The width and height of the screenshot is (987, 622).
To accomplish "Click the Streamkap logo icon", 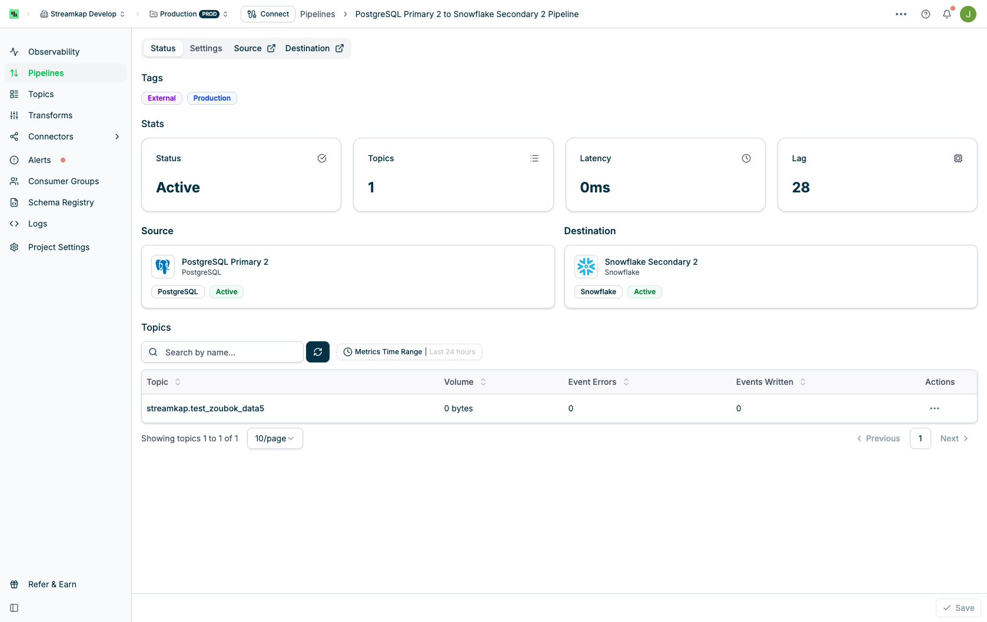I will click(x=14, y=14).
